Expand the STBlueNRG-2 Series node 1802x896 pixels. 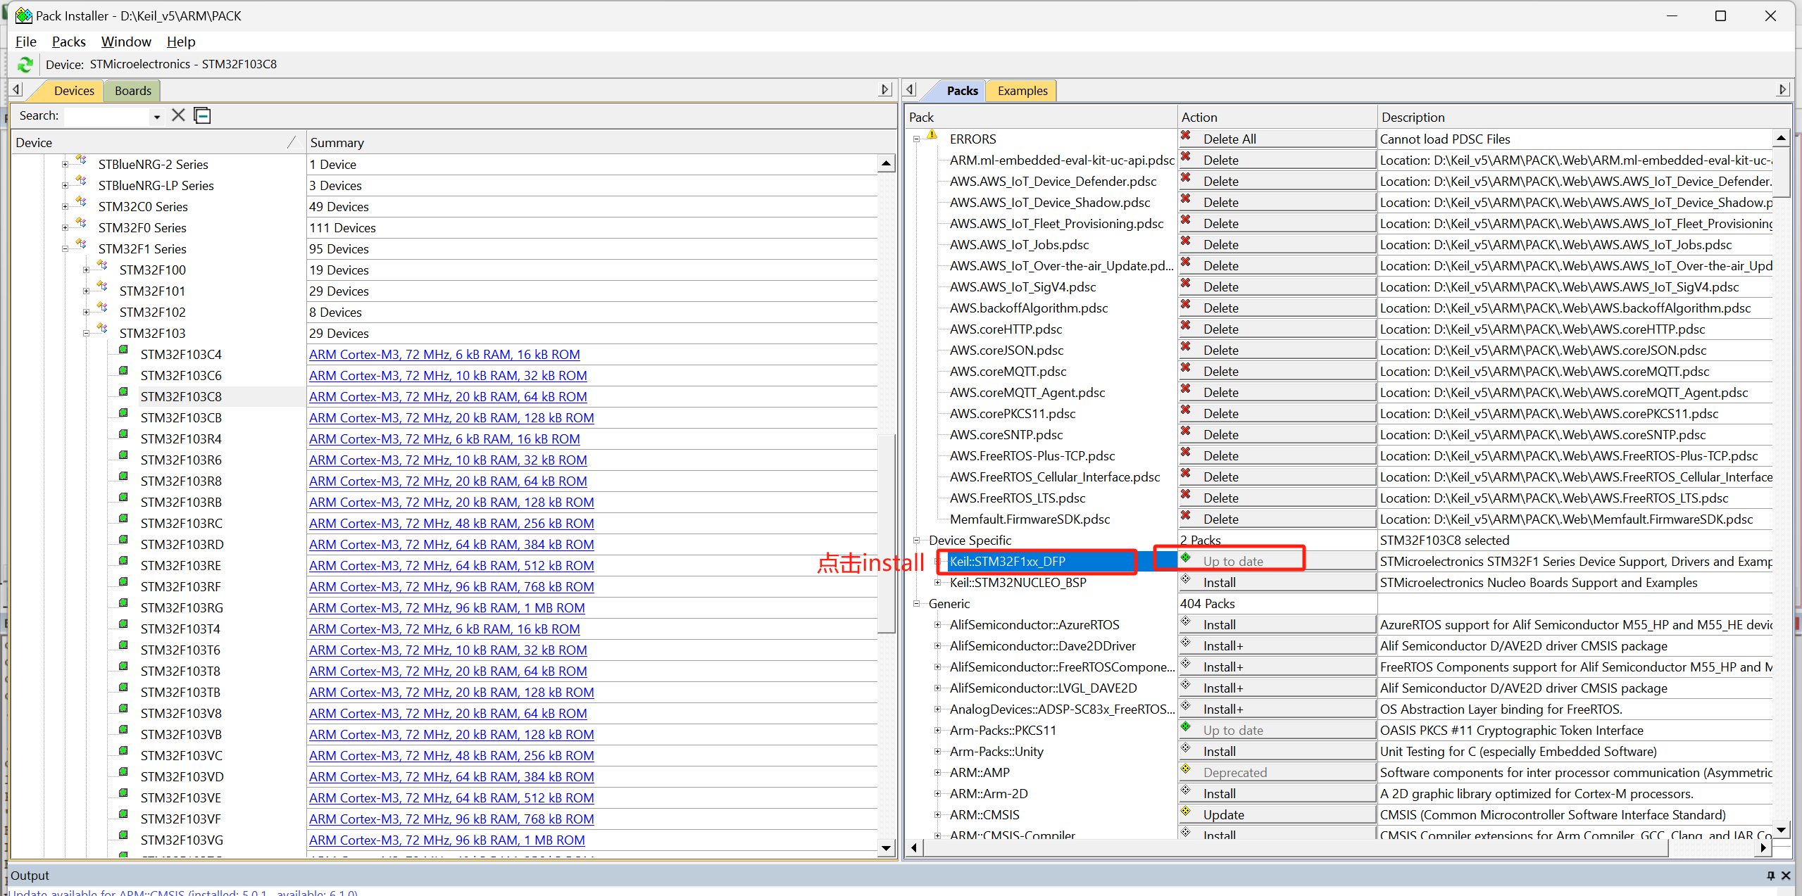point(65,165)
